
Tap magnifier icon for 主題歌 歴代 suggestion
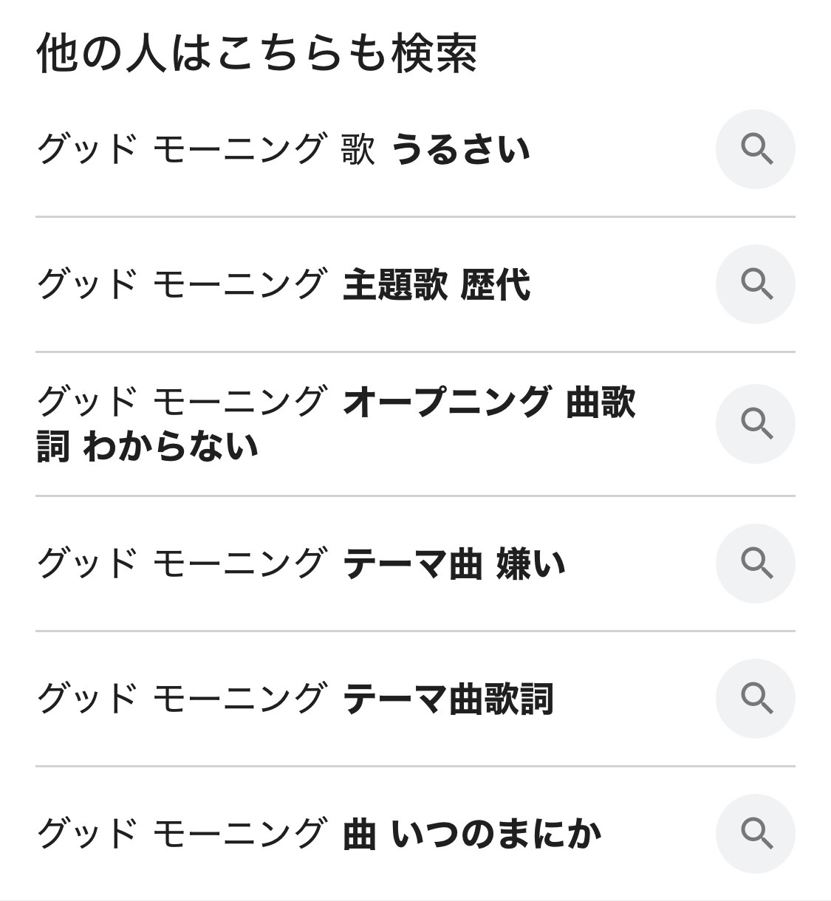point(755,284)
